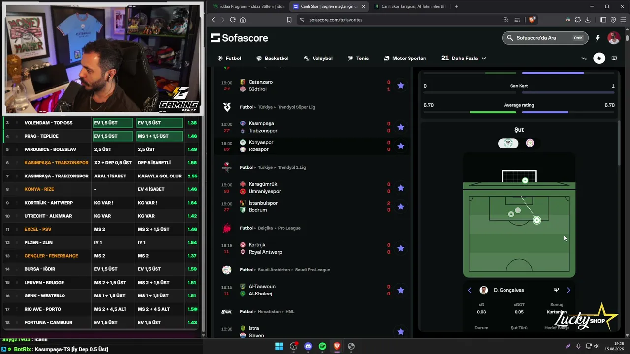This screenshot has width=630, height=354.
Task: Open the volume icon in system tray
Action: (x=597, y=346)
